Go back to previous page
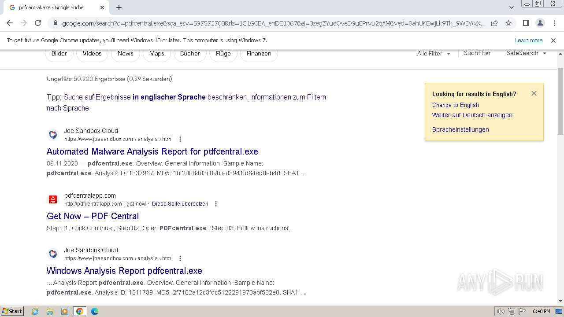This screenshot has width=564, height=317. point(10,23)
